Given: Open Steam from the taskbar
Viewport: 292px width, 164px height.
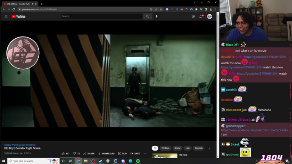Looking at the screenshot, I should (x=100, y=161).
